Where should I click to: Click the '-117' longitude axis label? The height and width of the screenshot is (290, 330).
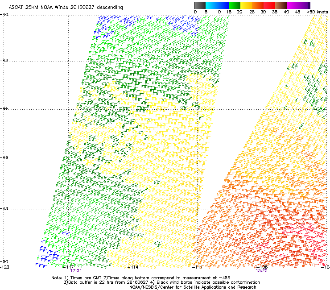[68, 267]
